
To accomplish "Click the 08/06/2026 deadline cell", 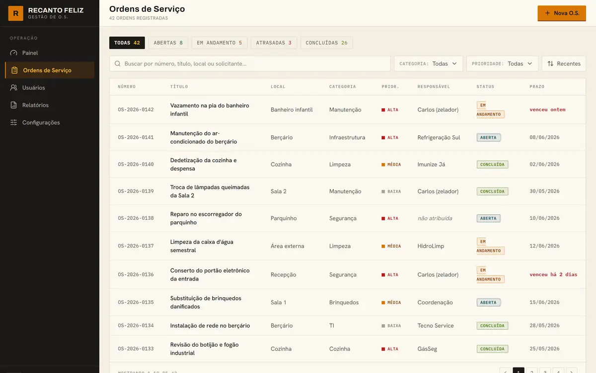I will pos(544,138).
